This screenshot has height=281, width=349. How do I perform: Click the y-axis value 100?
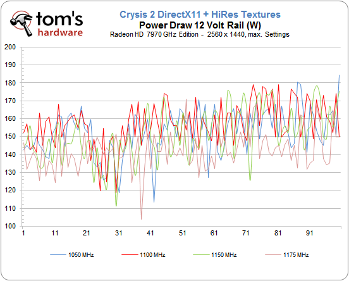tap(10, 226)
